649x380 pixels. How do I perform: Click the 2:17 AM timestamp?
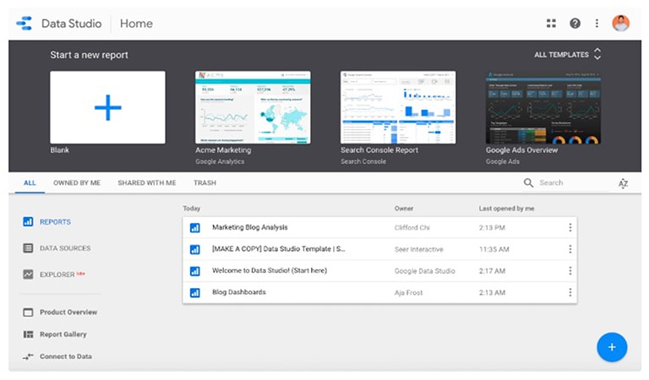point(492,271)
